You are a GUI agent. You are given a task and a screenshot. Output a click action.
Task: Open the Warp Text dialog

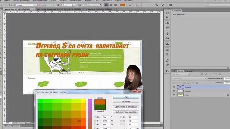[130, 5]
